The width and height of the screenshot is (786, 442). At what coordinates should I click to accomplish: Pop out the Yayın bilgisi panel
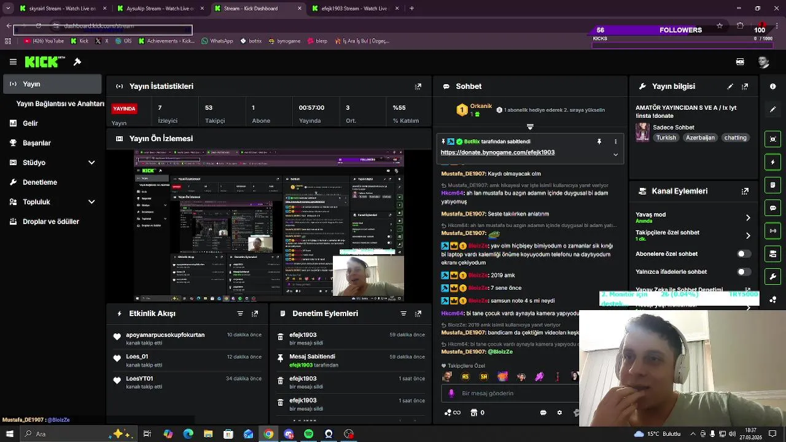745,87
